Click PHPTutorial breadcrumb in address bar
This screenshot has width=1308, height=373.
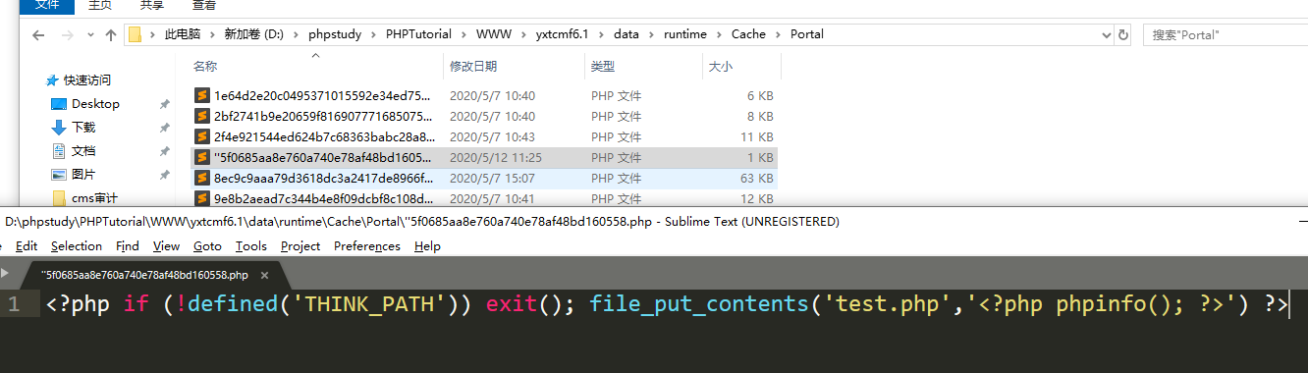(x=419, y=34)
